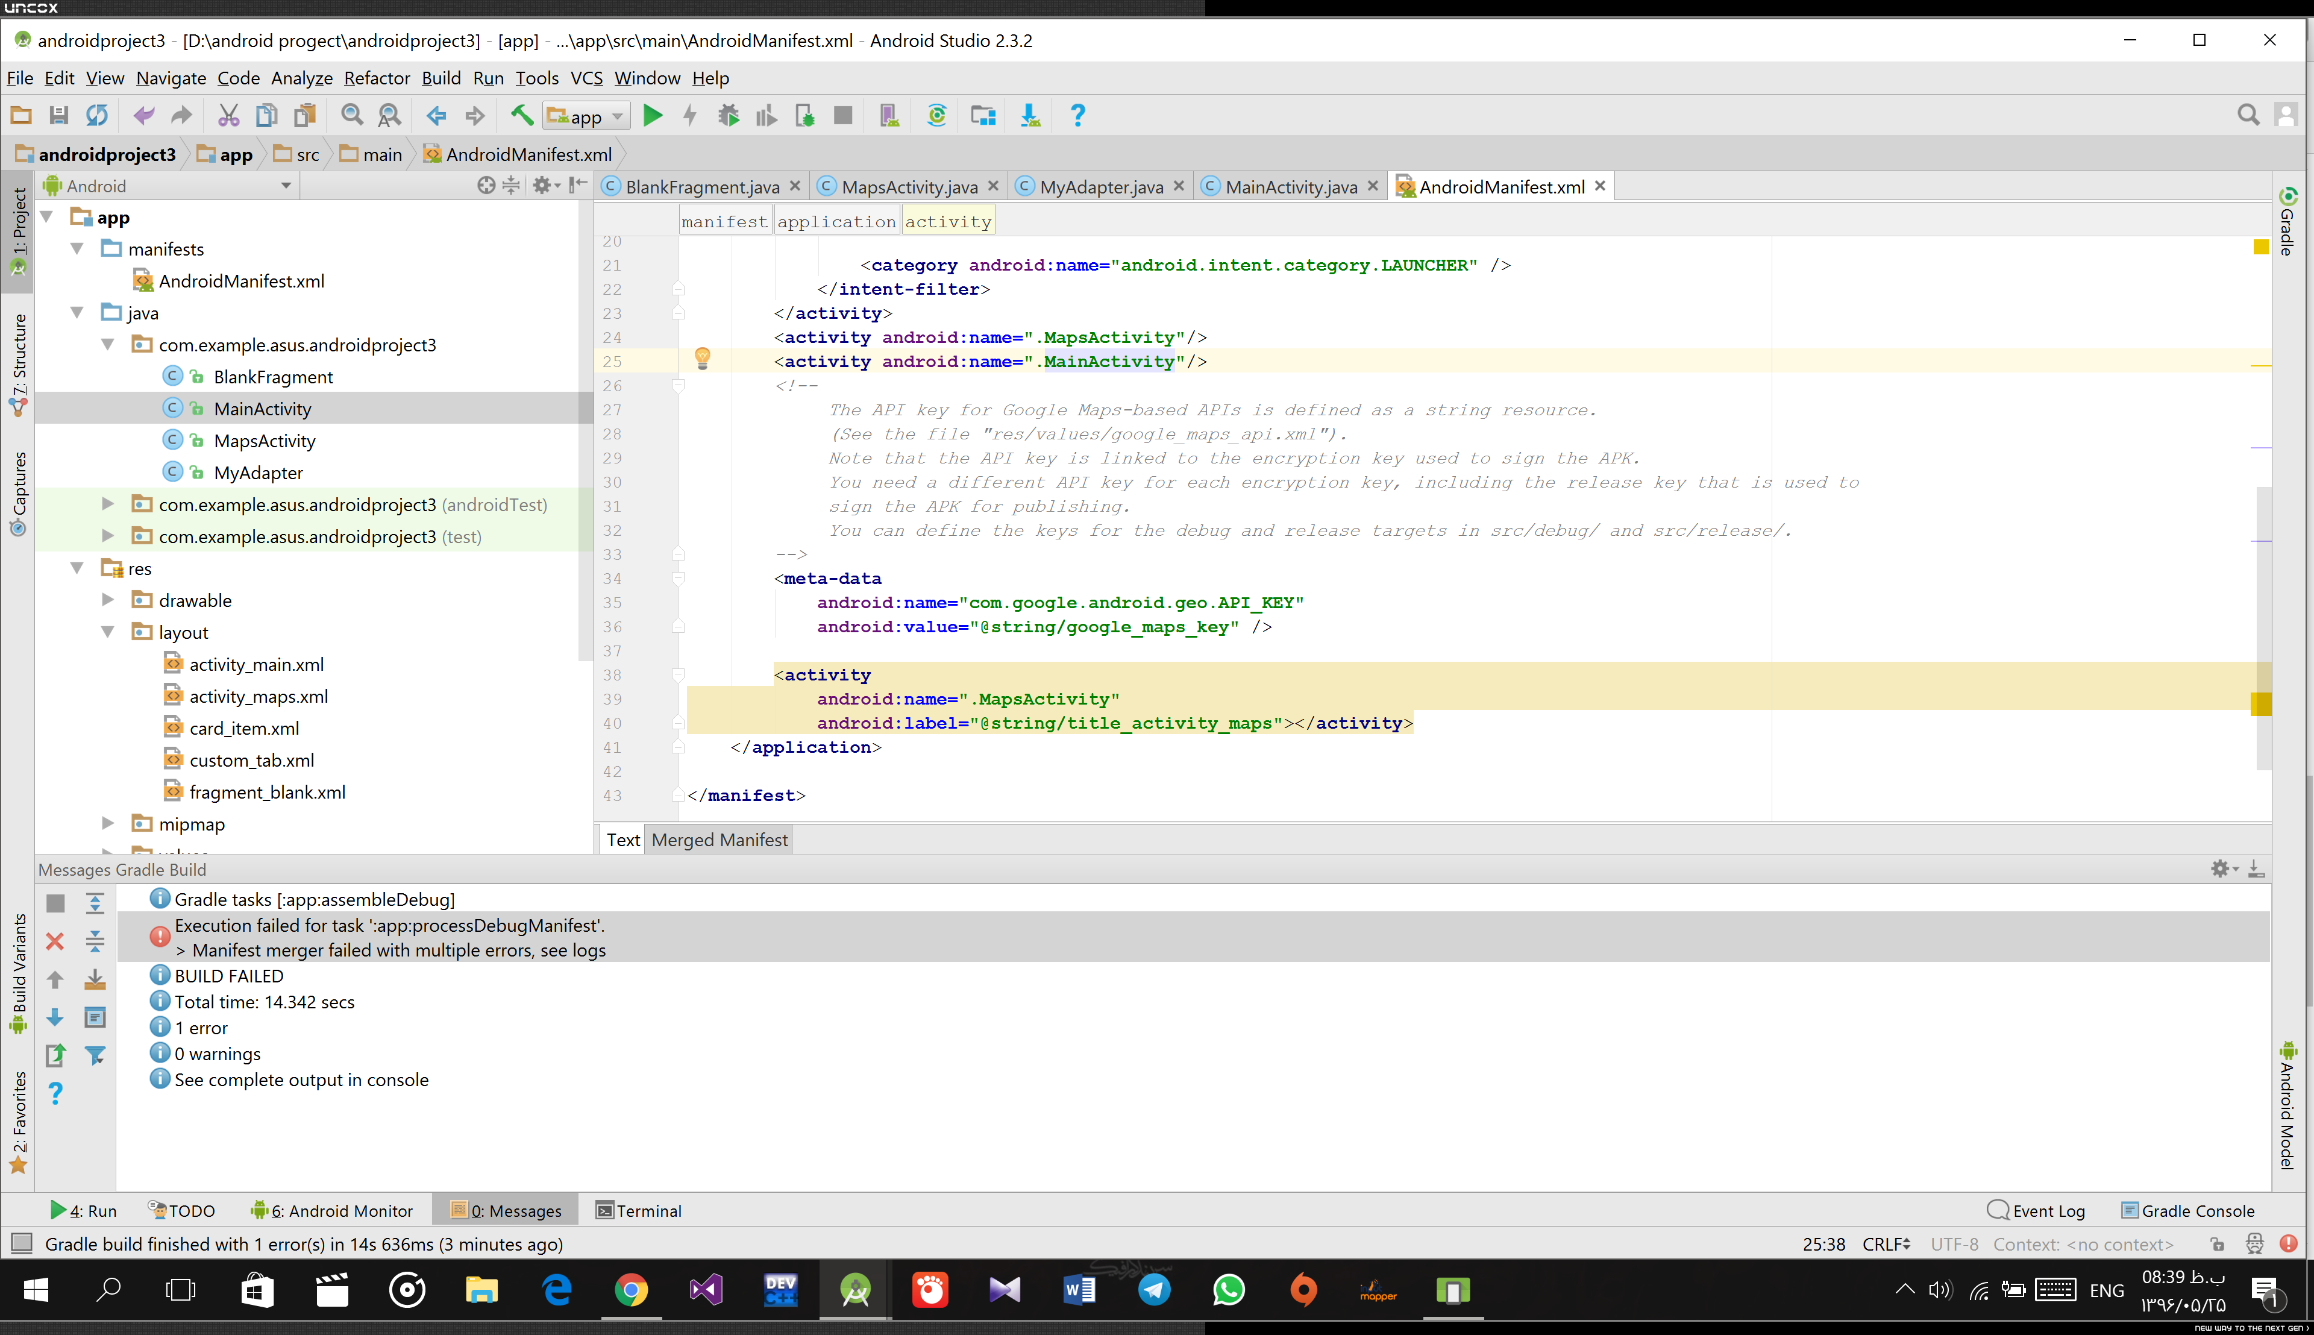Viewport: 2314px width, 1335px height.
Task: Open the app run configuration dropdown
Action: pyautogui.click(x=588, y=116)
